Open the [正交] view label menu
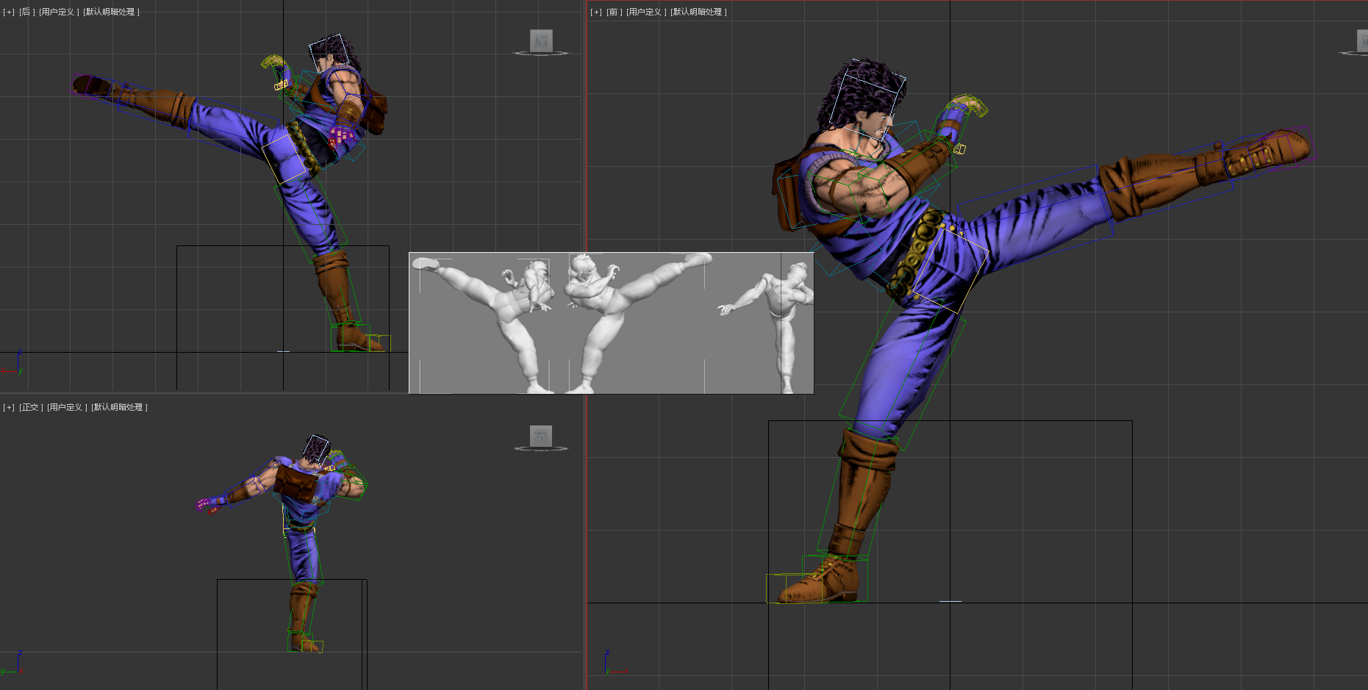 [30, 407]
